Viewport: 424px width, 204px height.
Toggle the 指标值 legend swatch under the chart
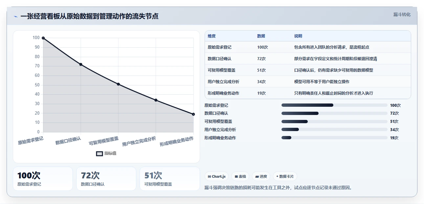coord(99,153)
